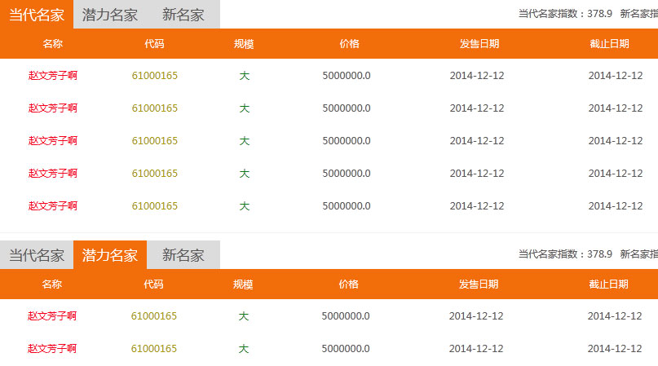Open 赵文芳子啊 link in first upper-table row
This screenshot has width=658, height=366.
coord(53,76)
